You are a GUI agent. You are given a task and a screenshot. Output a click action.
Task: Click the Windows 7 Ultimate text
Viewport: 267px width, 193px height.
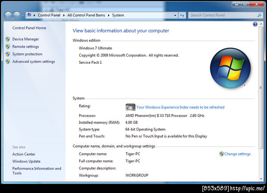click(x=95, y=48)
